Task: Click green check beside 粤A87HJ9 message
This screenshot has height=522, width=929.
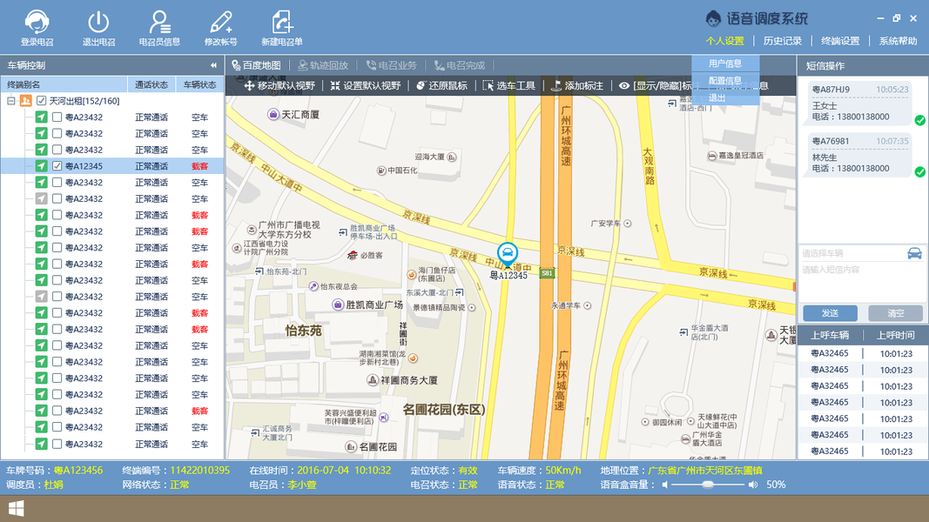Action: [x=919, y=120]
